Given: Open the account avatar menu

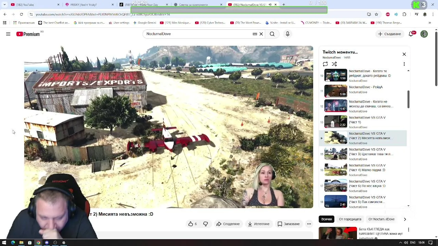Looking at the screenshot, I should pos(424,34).
